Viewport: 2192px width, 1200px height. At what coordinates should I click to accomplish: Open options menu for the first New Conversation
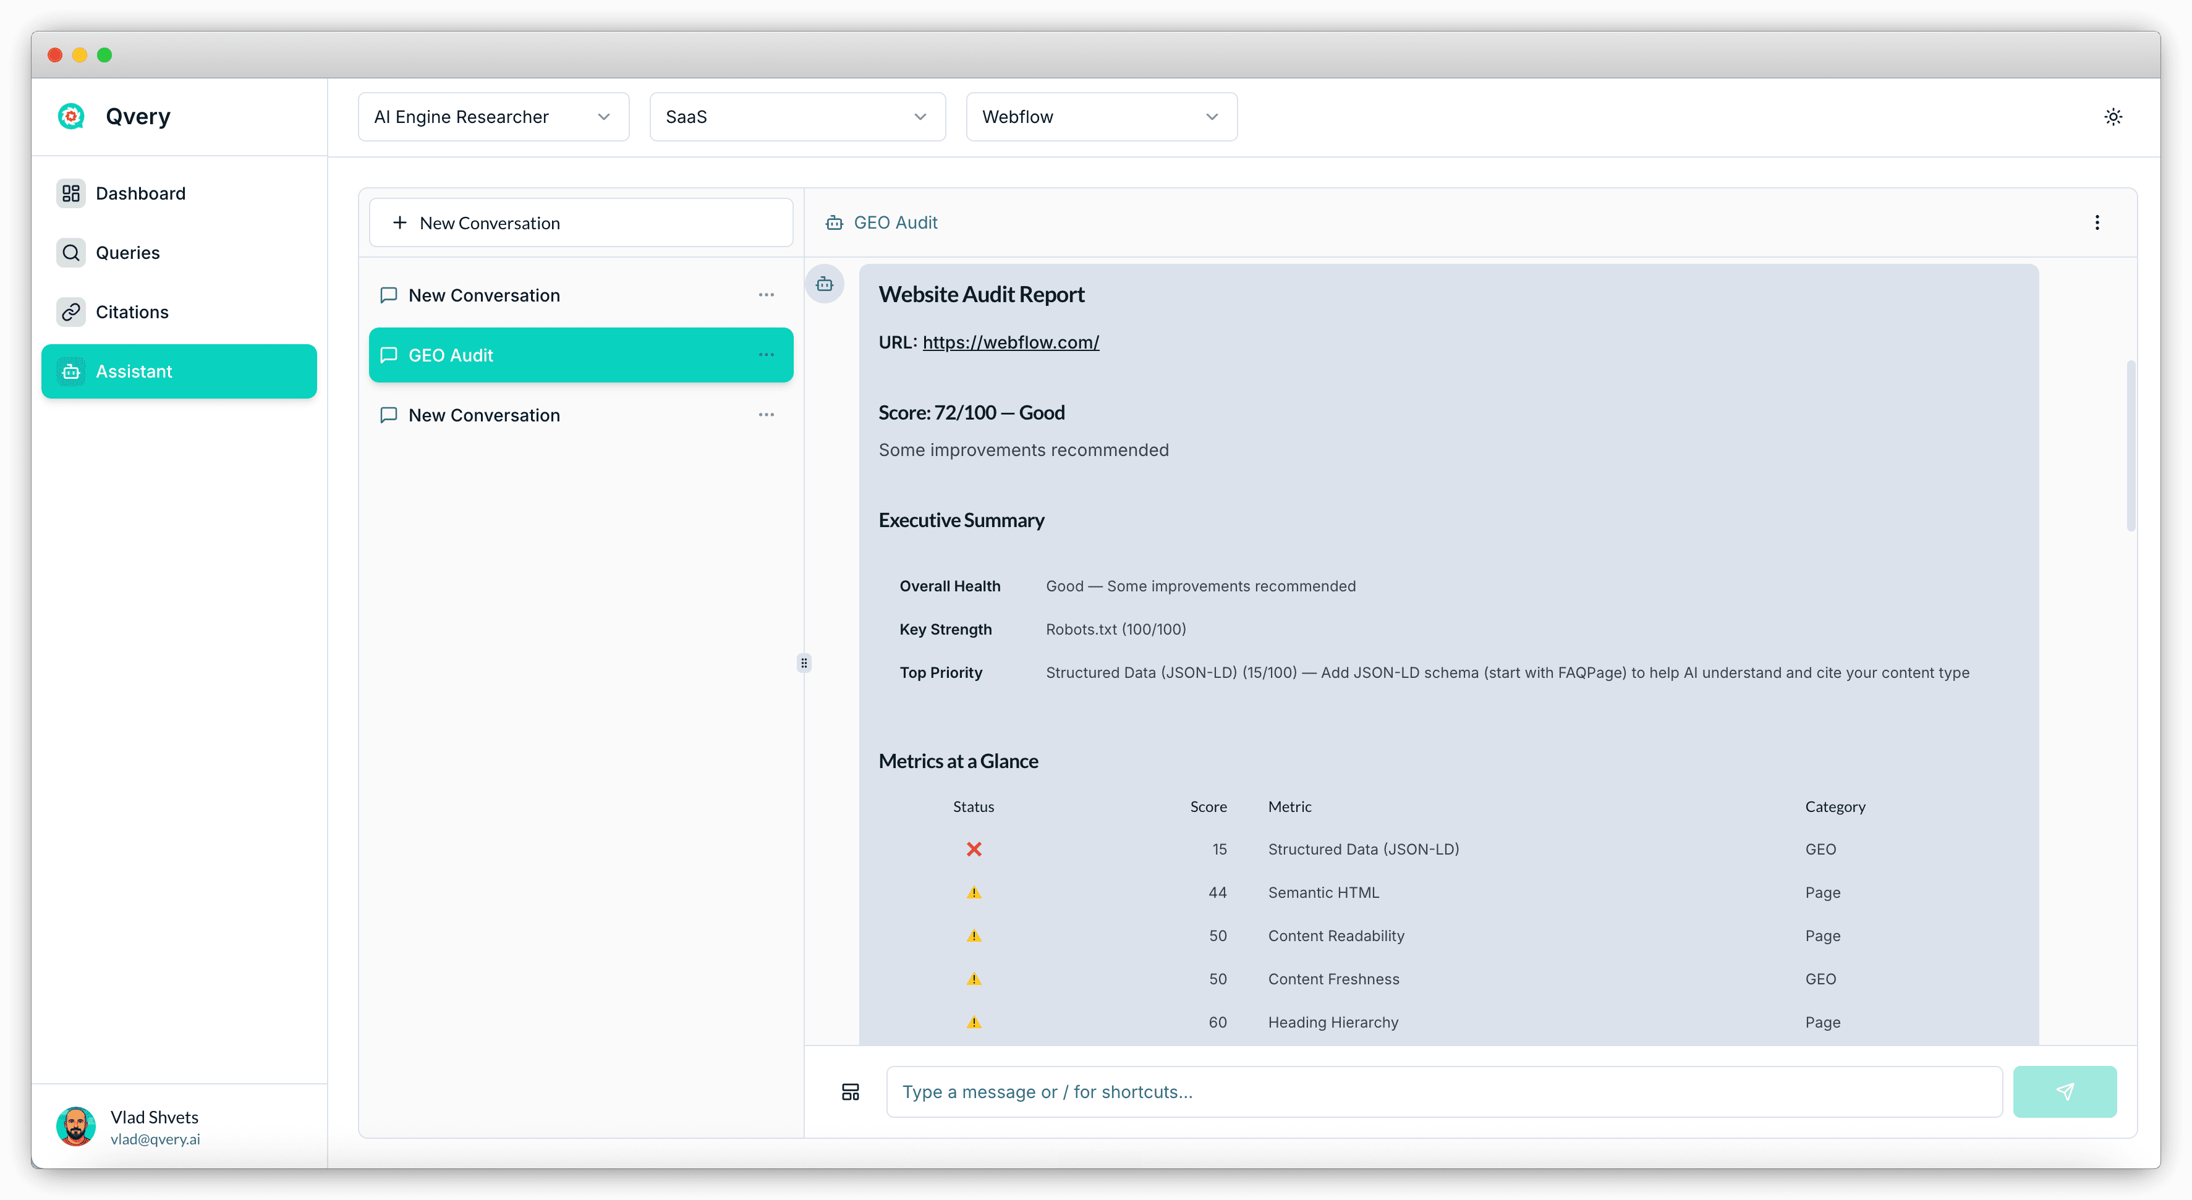point(766,295)
